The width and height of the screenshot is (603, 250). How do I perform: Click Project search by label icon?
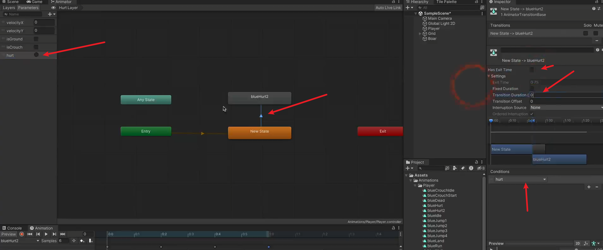[x=463, y=168]
